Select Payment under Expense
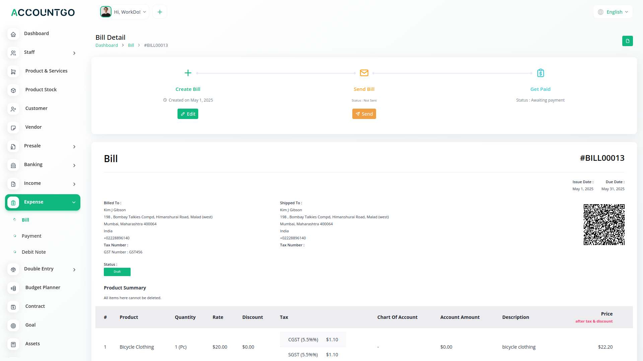 tap(31, 236)
